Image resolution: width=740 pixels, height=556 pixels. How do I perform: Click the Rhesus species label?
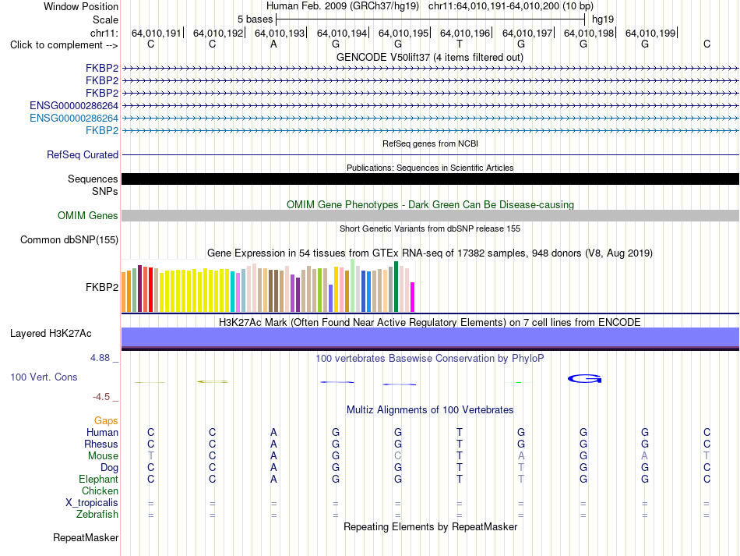[x=101, y=444]
